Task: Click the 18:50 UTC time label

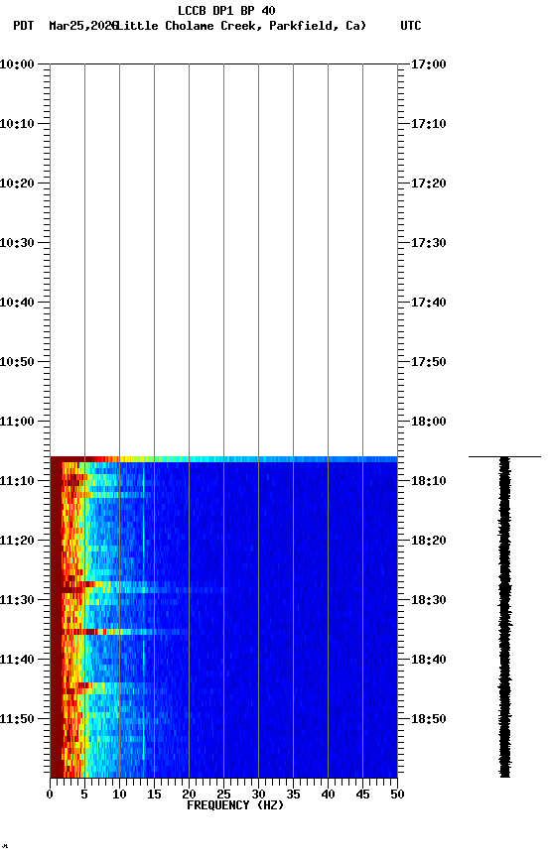Action: [x=429, y=720]
